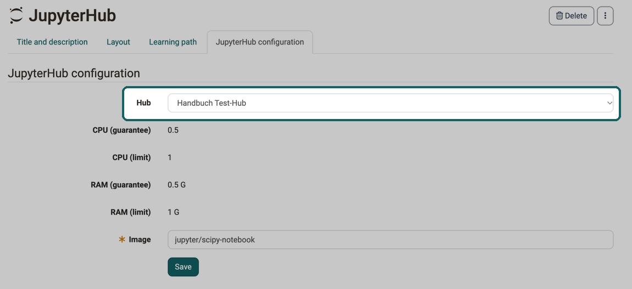632x289 pixels.
Task: Click the RAM (limit) value 1 G
Action: (x=173, y=212)
